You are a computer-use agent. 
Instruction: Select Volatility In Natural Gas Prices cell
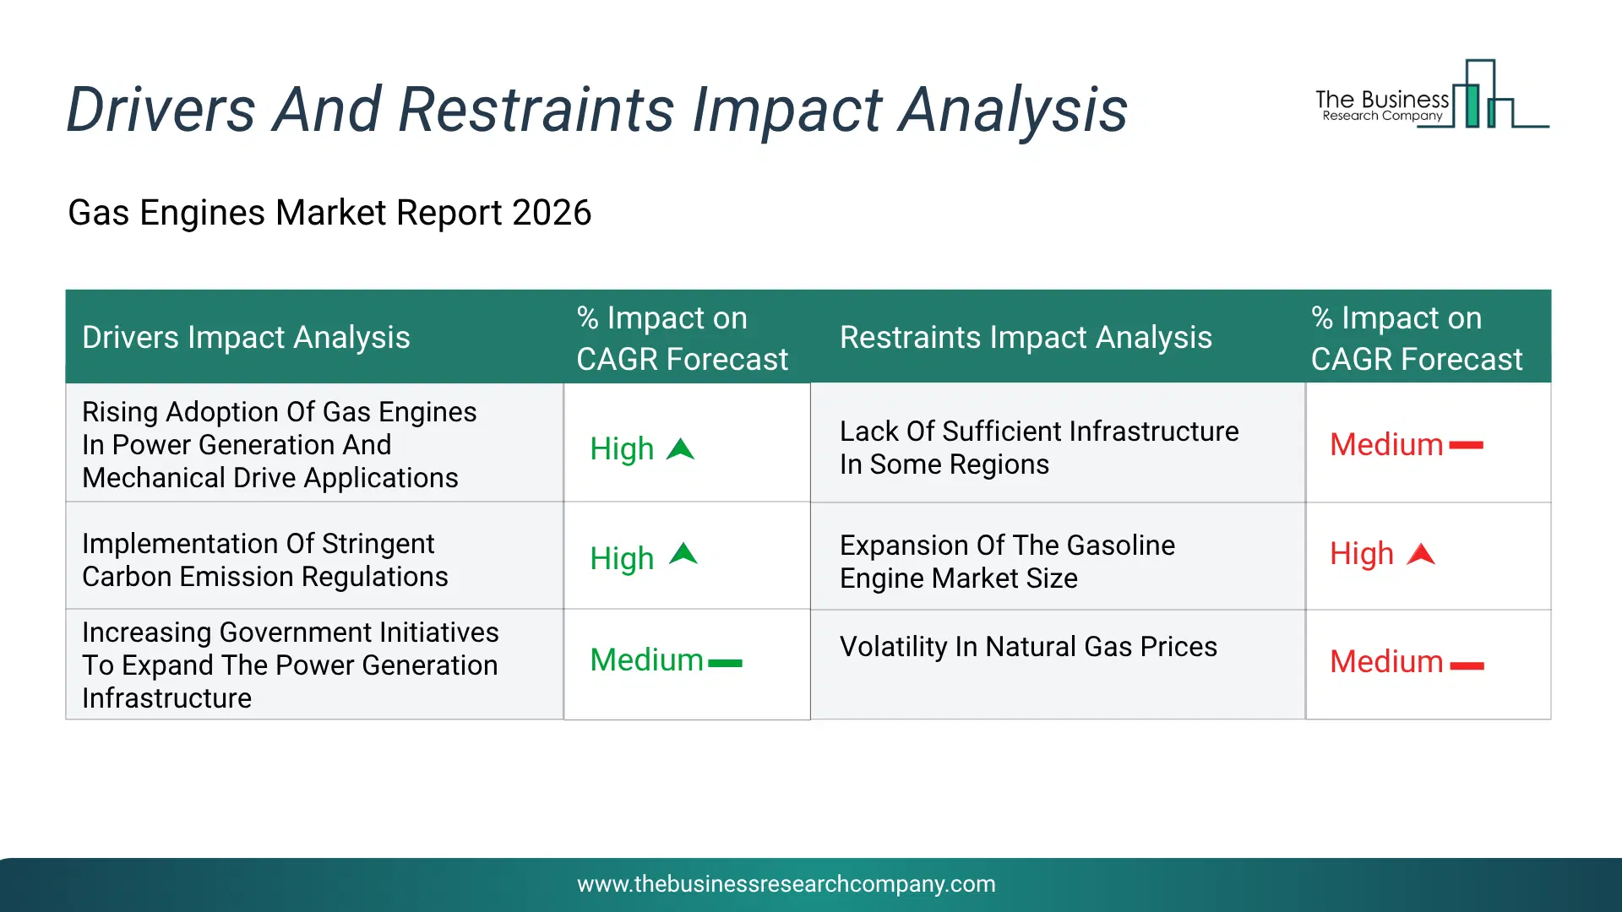pyautogui.click(x=1058, y=665)
